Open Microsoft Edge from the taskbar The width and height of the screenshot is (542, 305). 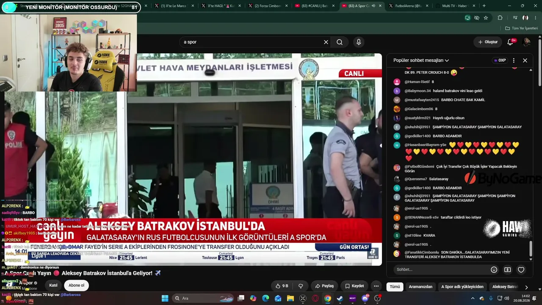pos(265,298)
